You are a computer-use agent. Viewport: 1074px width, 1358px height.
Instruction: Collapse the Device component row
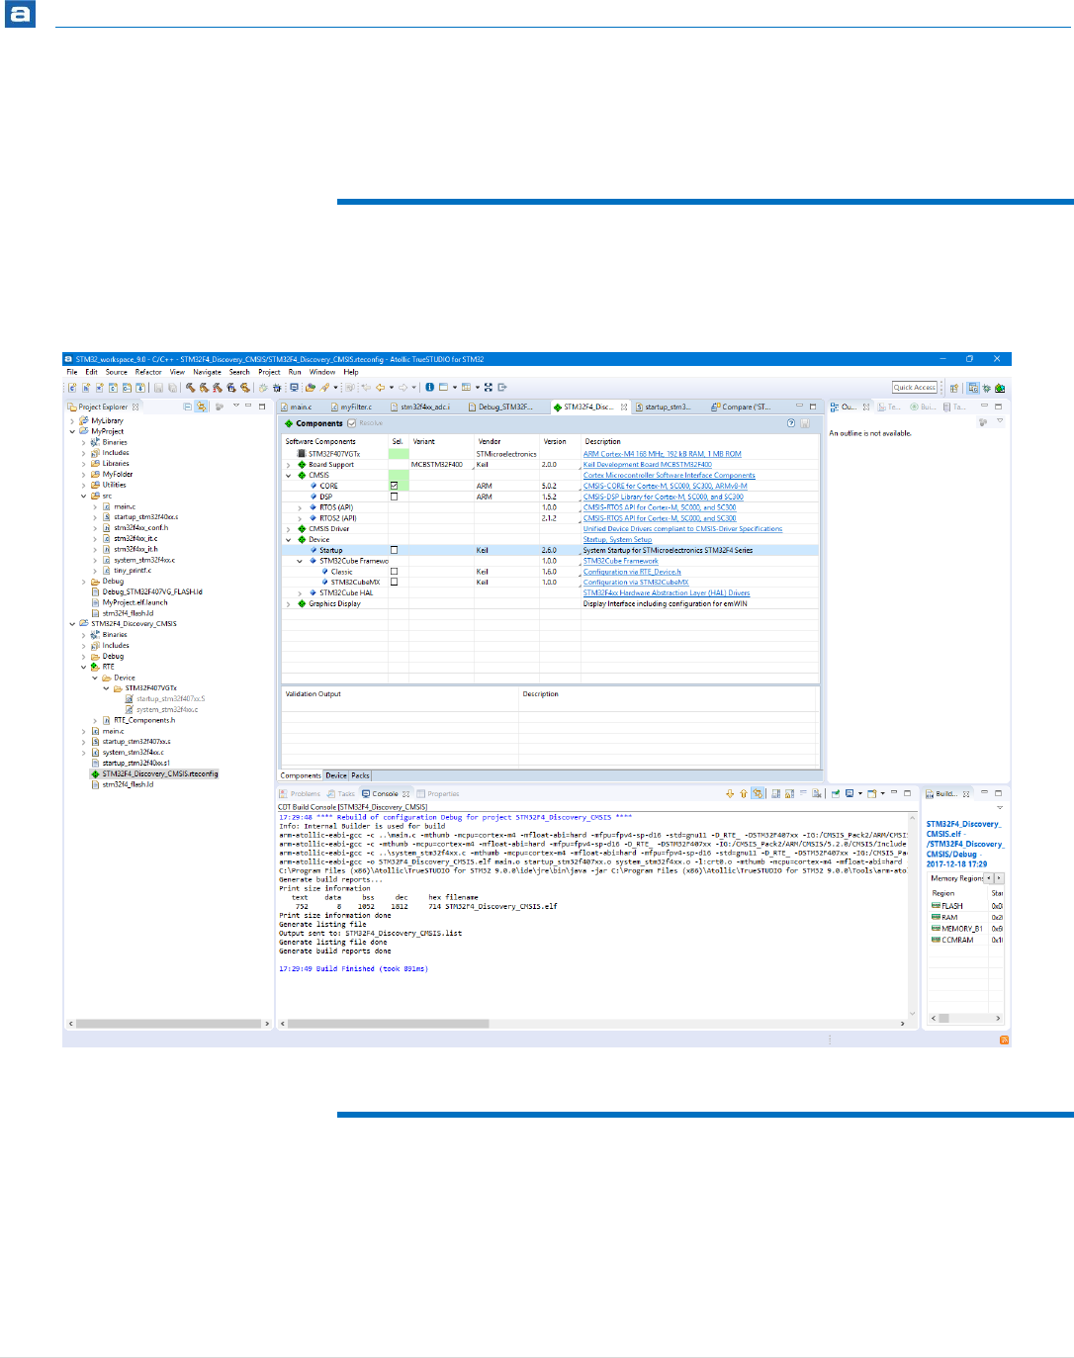[289, 540]
